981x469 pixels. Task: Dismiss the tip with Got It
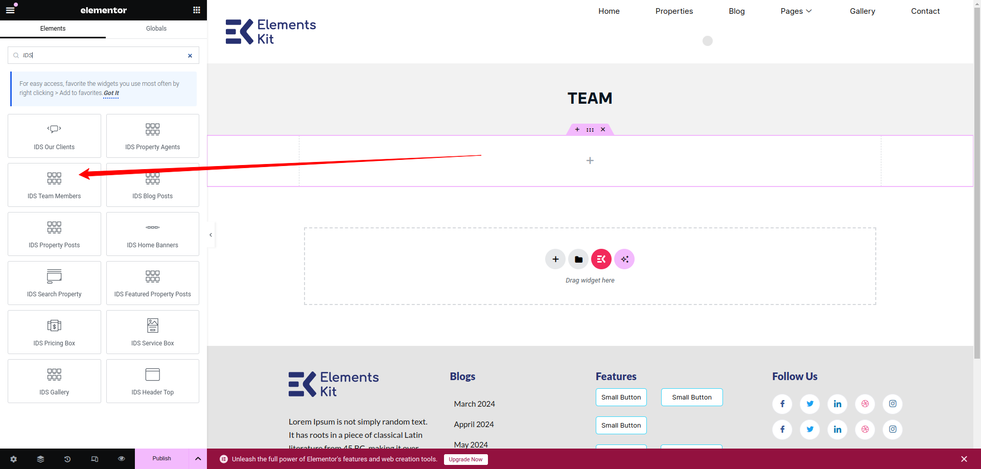tap(111, 93)
